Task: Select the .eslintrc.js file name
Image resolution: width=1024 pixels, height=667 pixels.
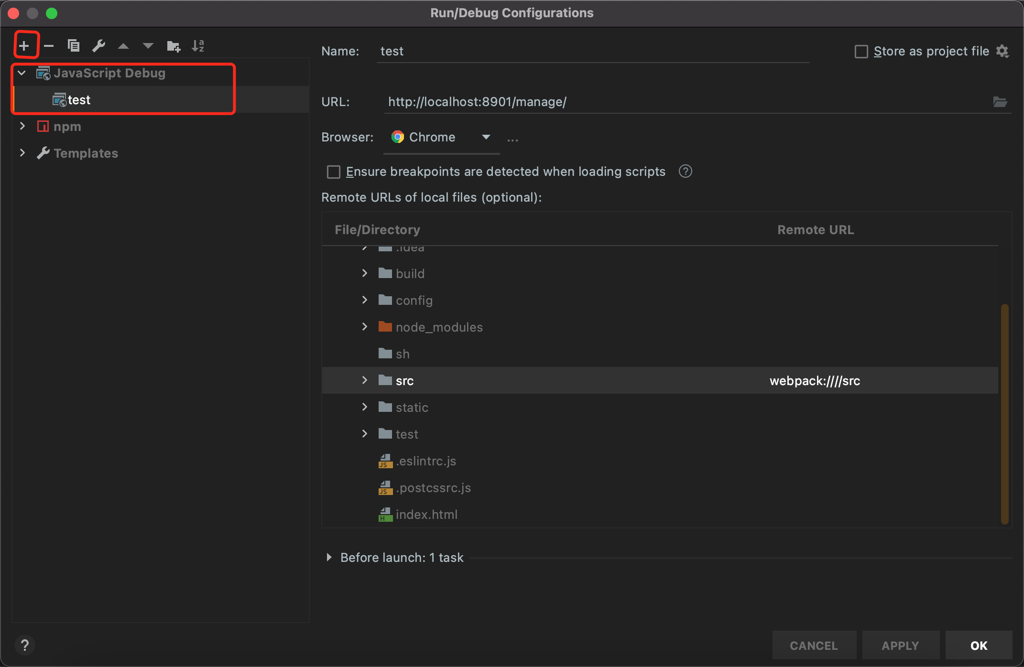Action: coord(426,461)
